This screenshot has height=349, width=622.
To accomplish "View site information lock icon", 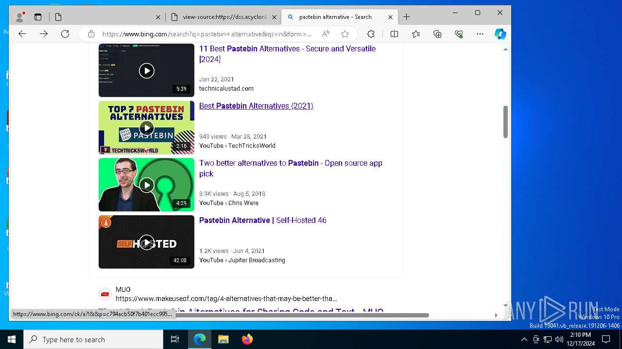I will pos(91,34).
